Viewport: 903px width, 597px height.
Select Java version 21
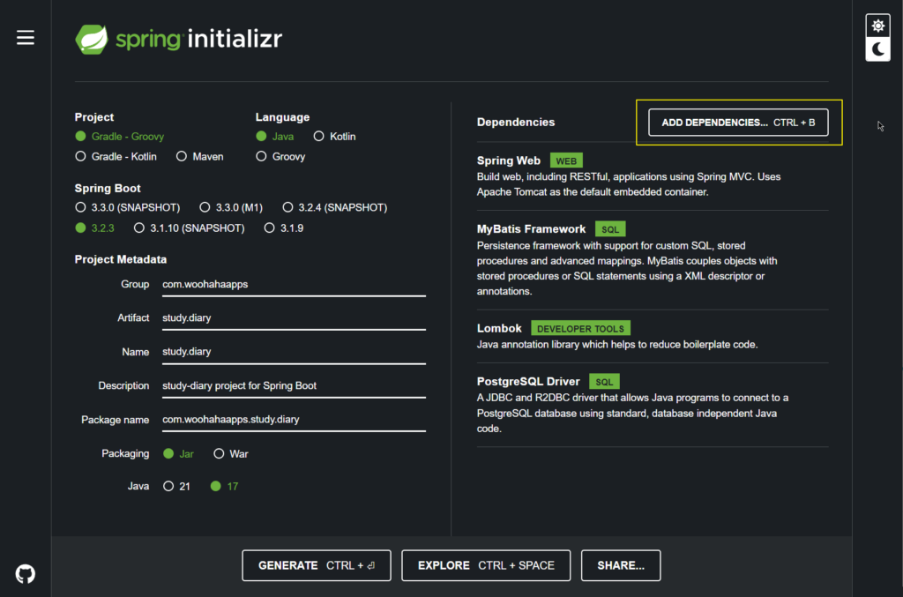pos(176,487)
